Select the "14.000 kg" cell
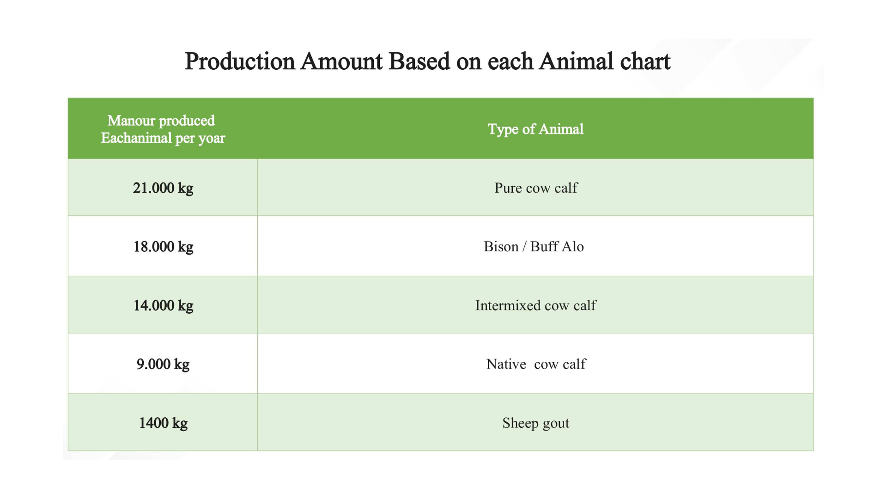The height and width of the screenshot is (499, 887). coord(163,305)
